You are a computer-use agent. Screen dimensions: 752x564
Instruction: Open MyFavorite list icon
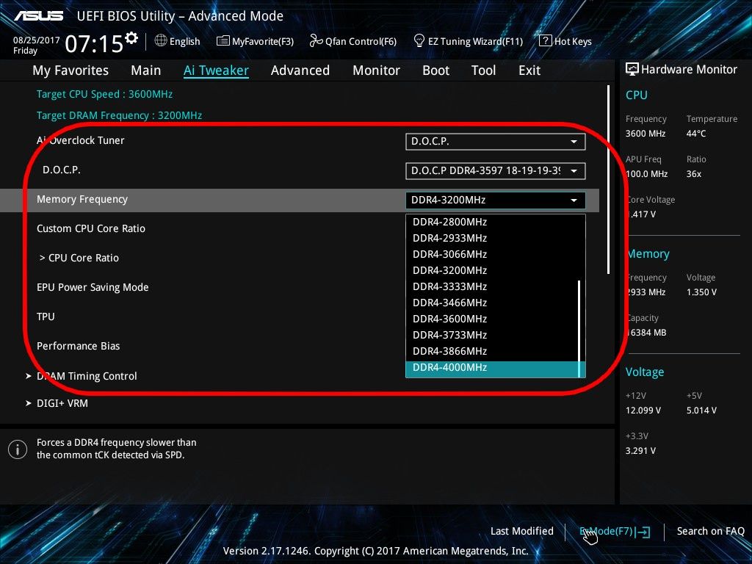(223, 41)
